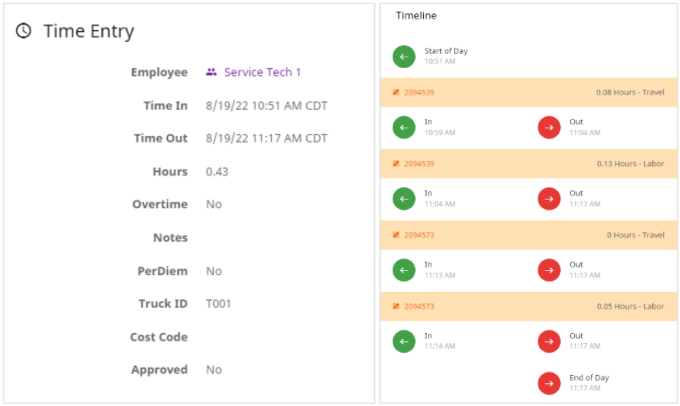Click the wrench icon in the 0.08 Hours Travel row
Image resolution: width=680 pixels, height=406 pixels.
(x=396, y=92)
